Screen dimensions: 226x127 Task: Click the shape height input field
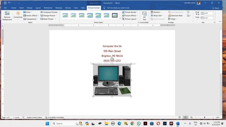pos(208,13)
